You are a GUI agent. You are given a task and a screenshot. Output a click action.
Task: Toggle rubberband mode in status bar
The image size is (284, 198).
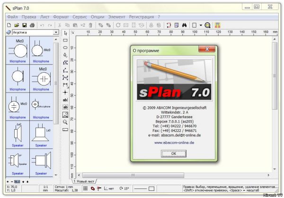(93, 189)
